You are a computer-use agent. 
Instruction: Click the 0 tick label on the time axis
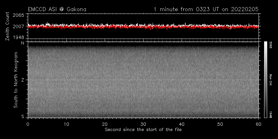pyautogui.click(x=28, y=124)
